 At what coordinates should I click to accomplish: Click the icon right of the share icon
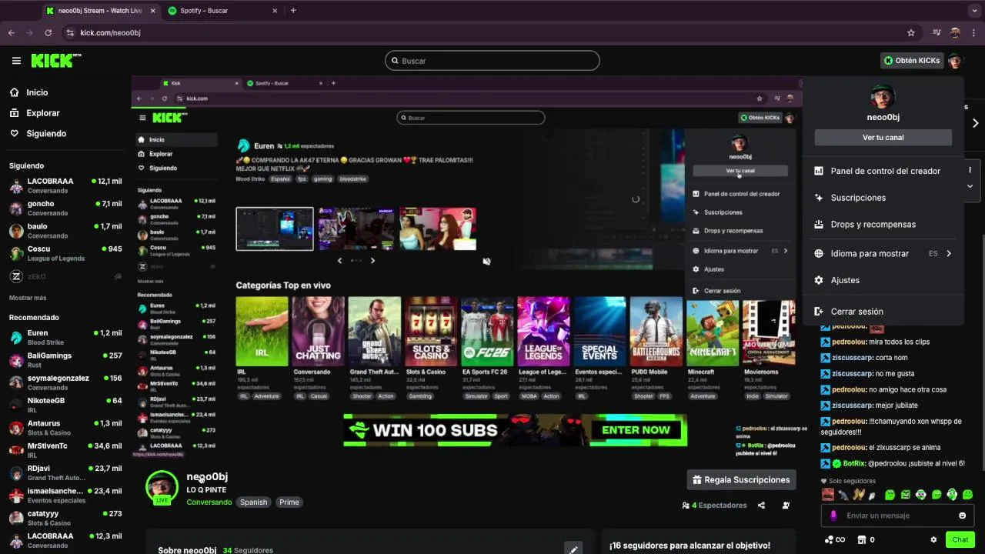[786, 506]
